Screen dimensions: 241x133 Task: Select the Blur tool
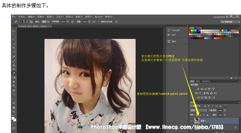[x=14, y=82]
